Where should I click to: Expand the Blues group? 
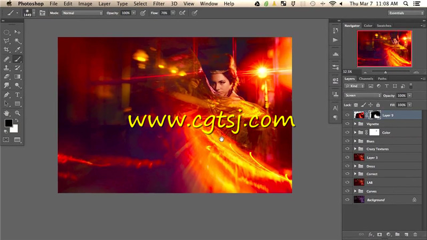pos(355,141)
